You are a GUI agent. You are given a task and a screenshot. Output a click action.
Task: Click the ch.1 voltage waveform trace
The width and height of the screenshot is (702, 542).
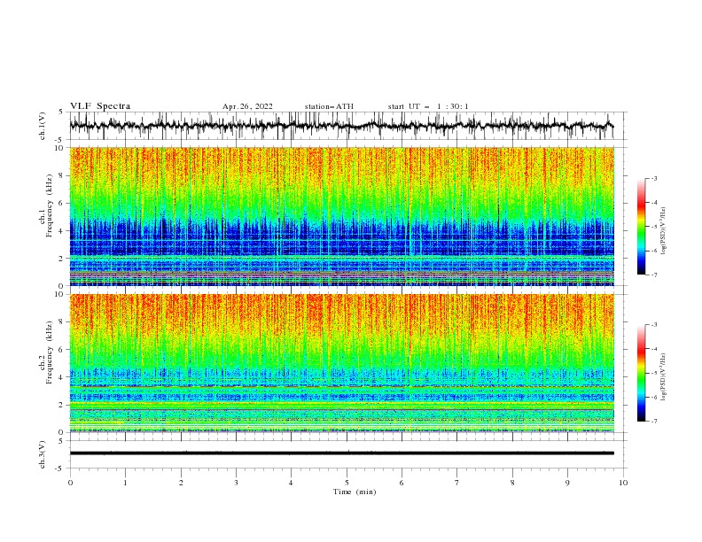[341, 126]
